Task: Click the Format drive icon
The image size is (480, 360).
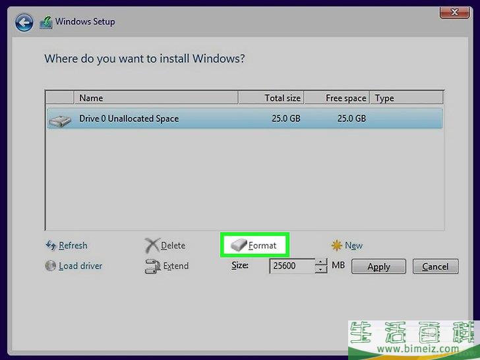Action: [237, 245]
